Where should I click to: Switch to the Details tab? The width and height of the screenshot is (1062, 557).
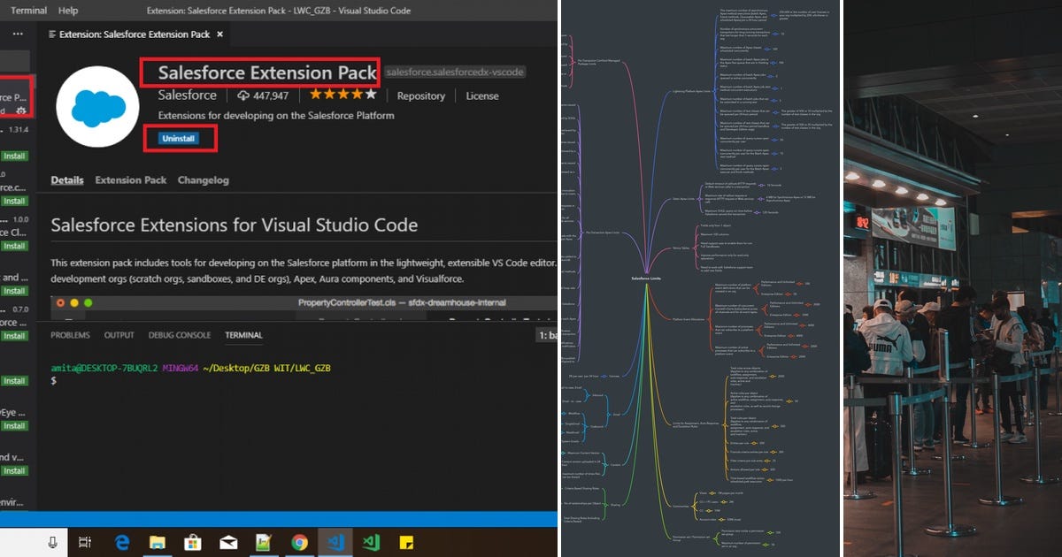click(x=67, y=179)
